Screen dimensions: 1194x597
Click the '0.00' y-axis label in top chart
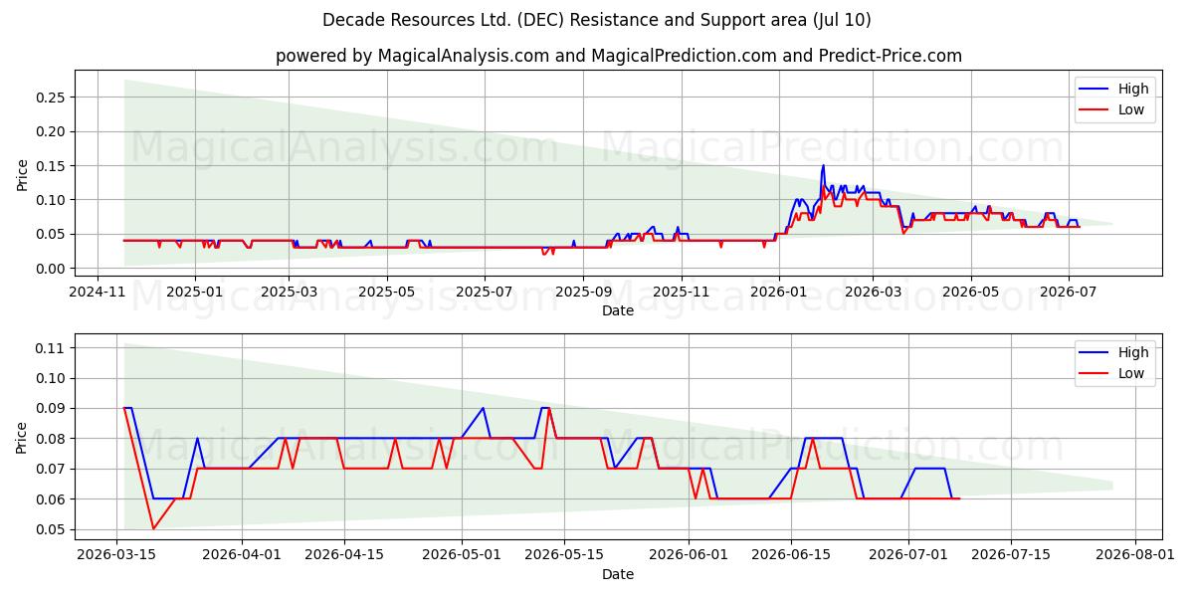click(50, 269)
